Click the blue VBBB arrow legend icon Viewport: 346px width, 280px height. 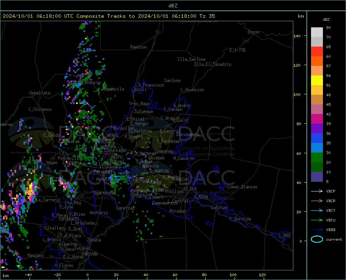317,230
